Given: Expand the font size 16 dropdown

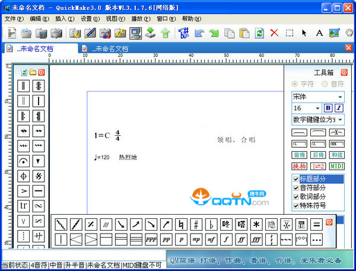Looking at the screenshot, I should [x=316, y=108].
